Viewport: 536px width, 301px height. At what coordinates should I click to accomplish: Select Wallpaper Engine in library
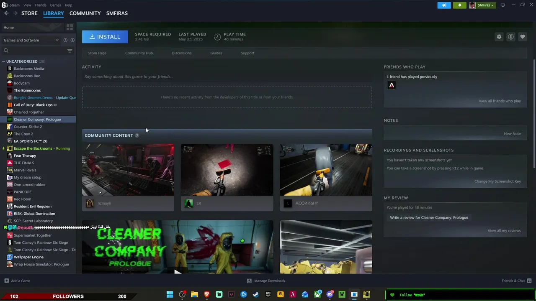pyautogui.click(x=28, y=257)
